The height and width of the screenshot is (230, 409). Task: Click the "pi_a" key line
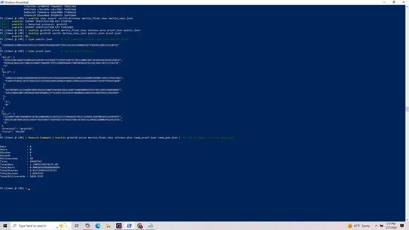[8, 57]
